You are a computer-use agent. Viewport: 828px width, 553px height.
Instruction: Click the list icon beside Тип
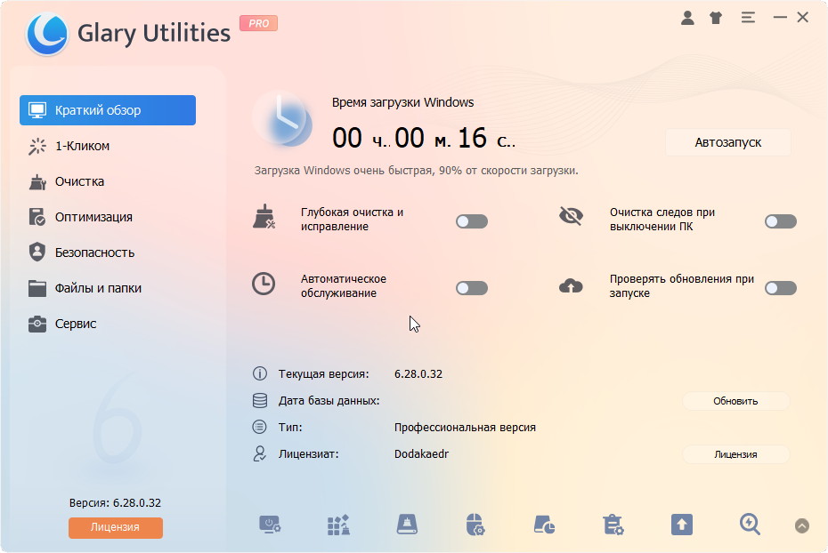(x=259, y=427)
